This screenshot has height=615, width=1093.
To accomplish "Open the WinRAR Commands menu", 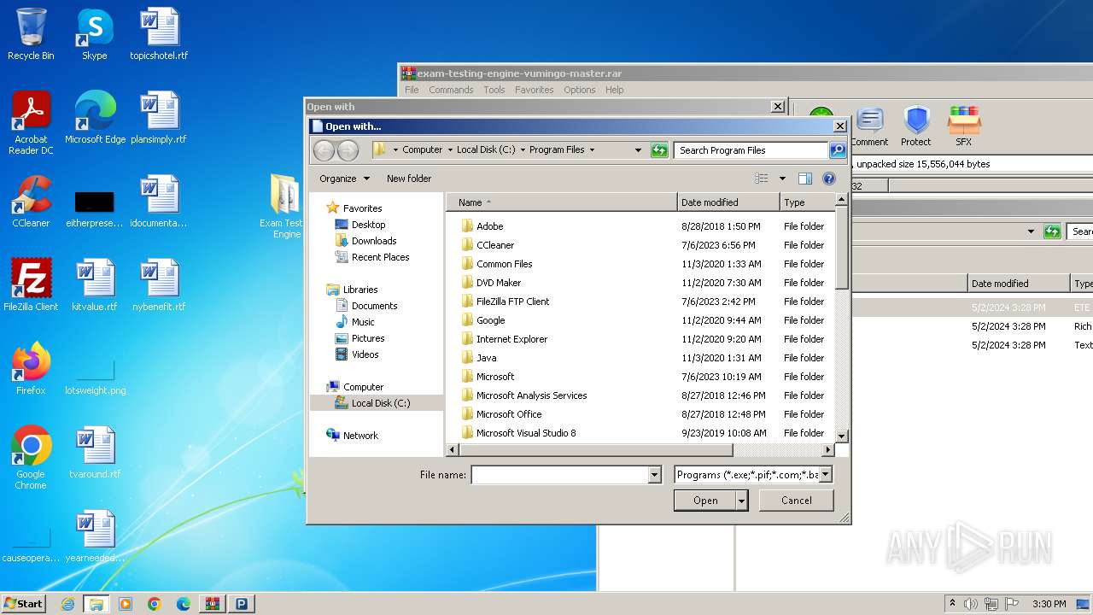I will pyautogui.click(x=451, y=90).
